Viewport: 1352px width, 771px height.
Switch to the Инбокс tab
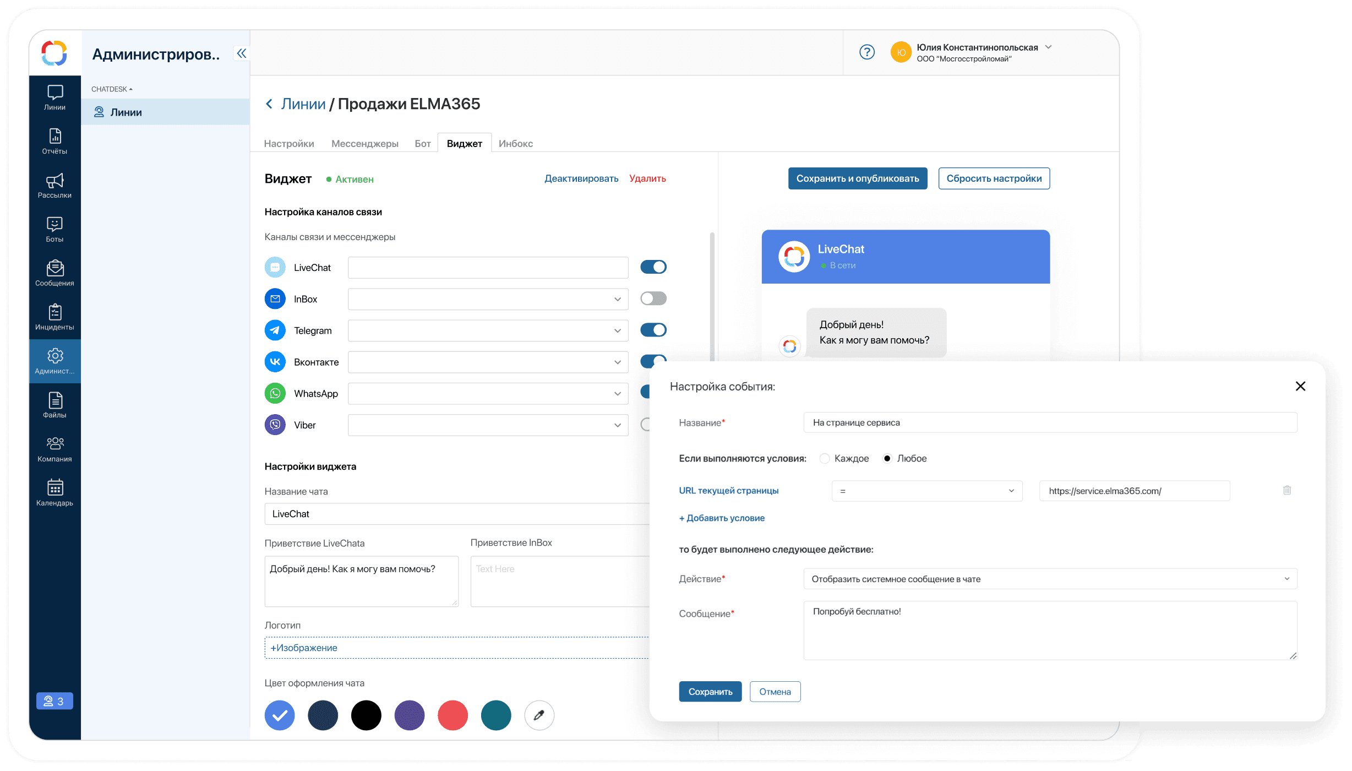(516, 144)
